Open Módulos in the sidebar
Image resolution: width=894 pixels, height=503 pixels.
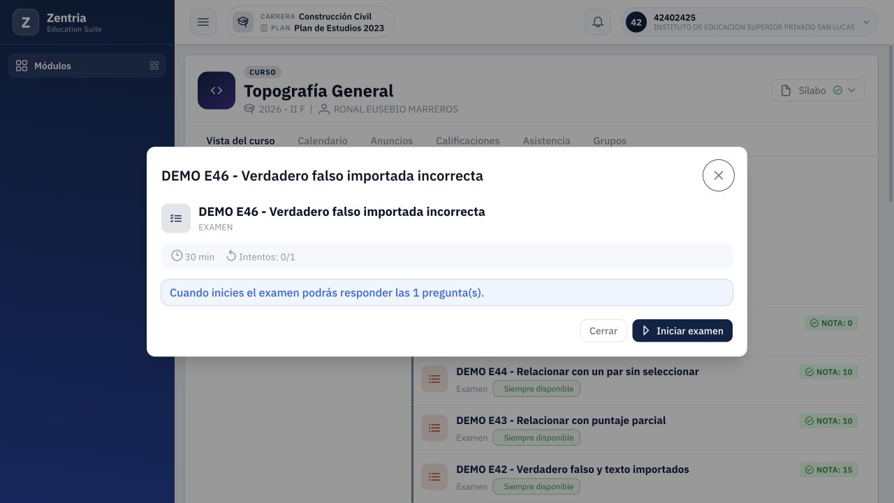87,66
